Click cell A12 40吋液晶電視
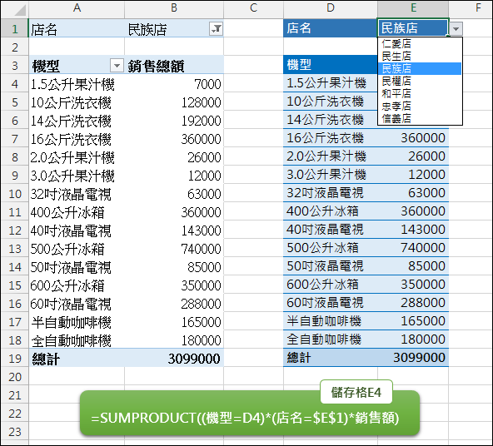 point(77,230)
